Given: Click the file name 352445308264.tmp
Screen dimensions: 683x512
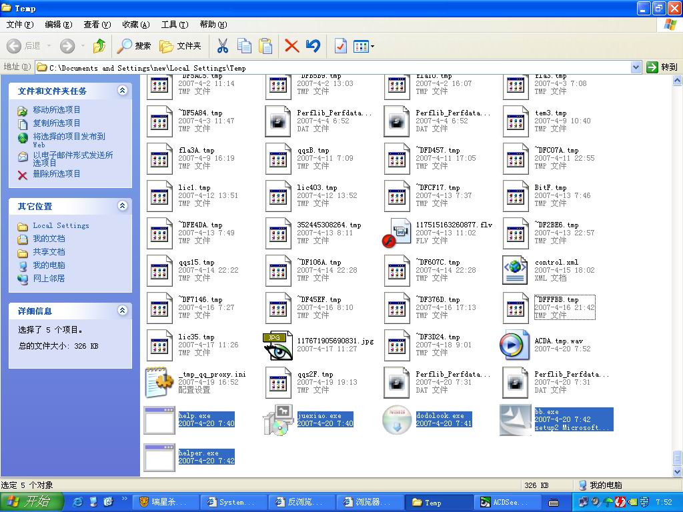Looking at the screenshot, I should click(x=329, y=225).
